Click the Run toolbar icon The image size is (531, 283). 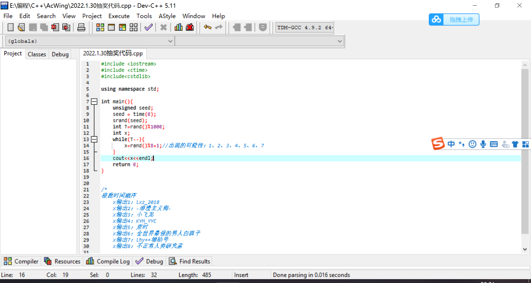(x=111, y=27)
